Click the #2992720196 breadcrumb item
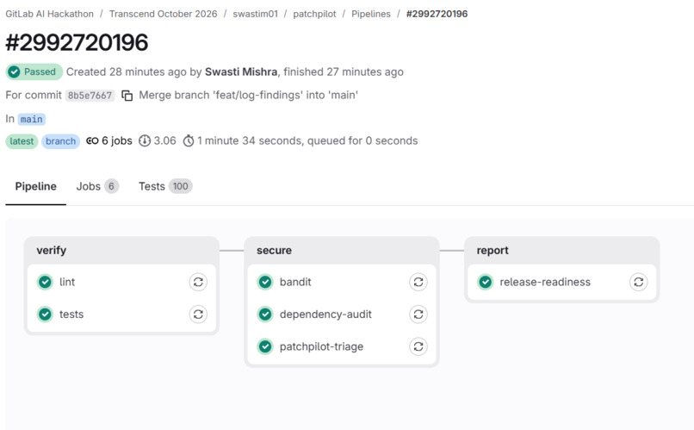 pos(437,14)
